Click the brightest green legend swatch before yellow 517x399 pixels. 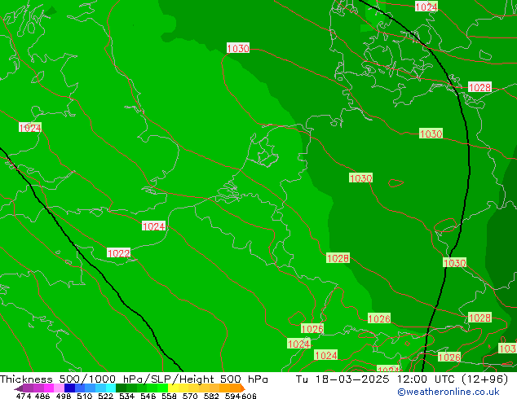coord(162,388)
